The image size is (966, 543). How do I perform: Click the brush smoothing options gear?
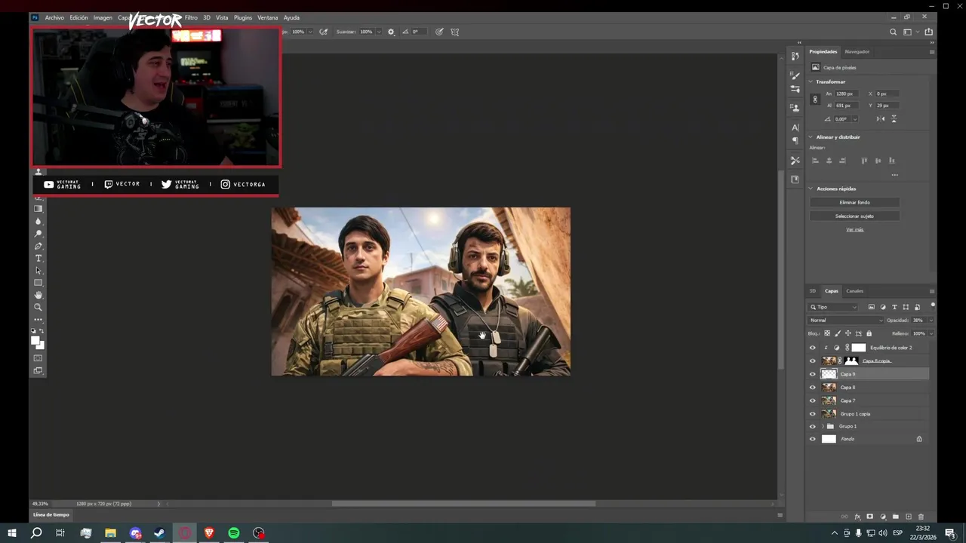click(391, 32)
